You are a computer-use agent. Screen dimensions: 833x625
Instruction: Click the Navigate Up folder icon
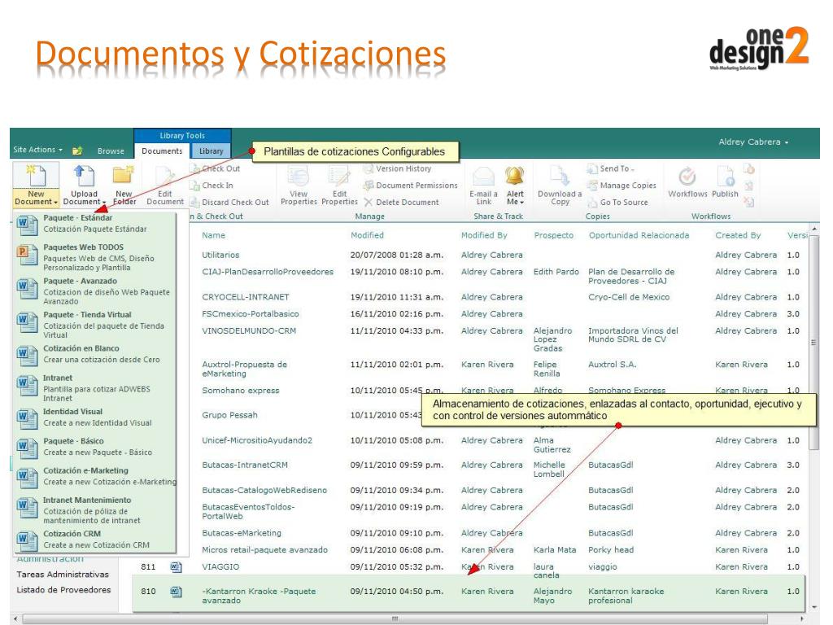click(77, 151)
